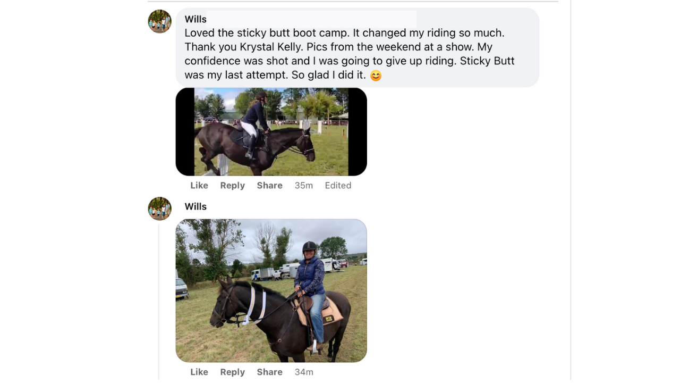The image size is (680, 383).
Task: Share the reply posted 34m ago
Action: pyautogui.click(x=269, y=372)
